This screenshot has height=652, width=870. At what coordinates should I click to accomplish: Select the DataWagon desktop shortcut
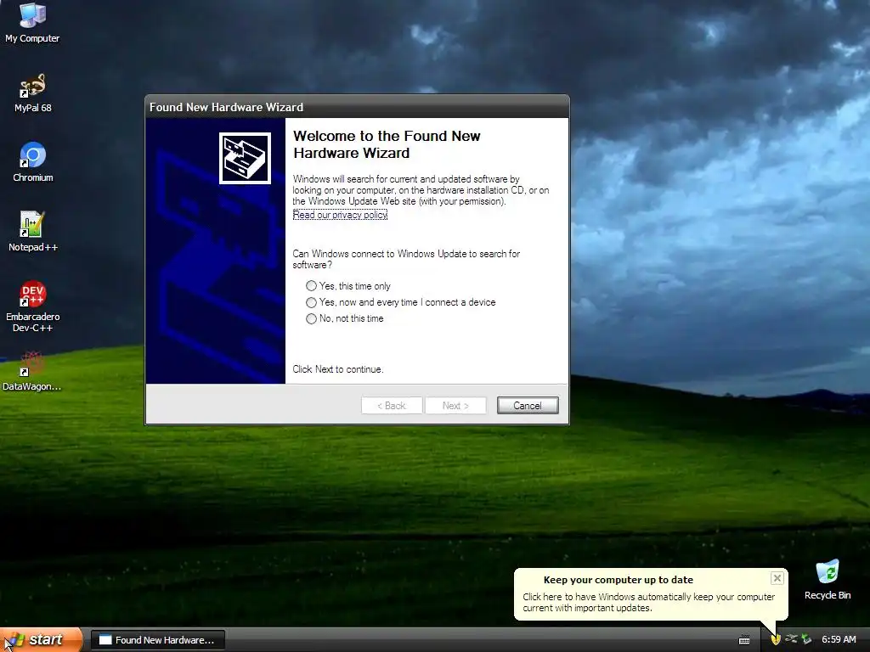click(x=31, y=372)
